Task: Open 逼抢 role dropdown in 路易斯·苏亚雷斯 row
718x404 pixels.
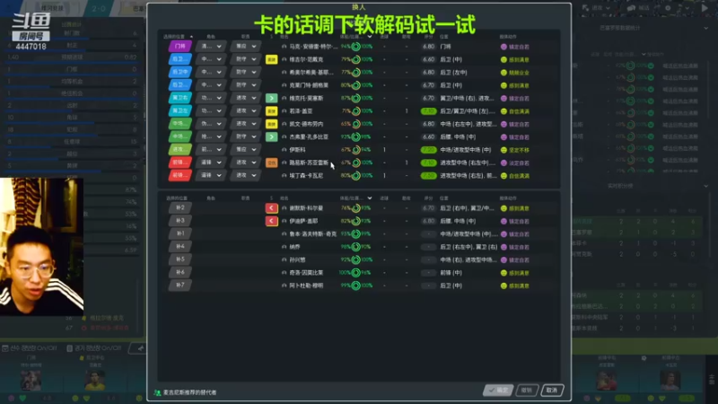Action: (x=211, y=162)
